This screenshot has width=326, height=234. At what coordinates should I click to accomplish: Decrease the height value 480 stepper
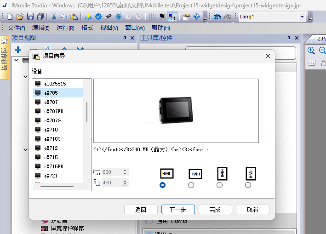coord(125,184)
